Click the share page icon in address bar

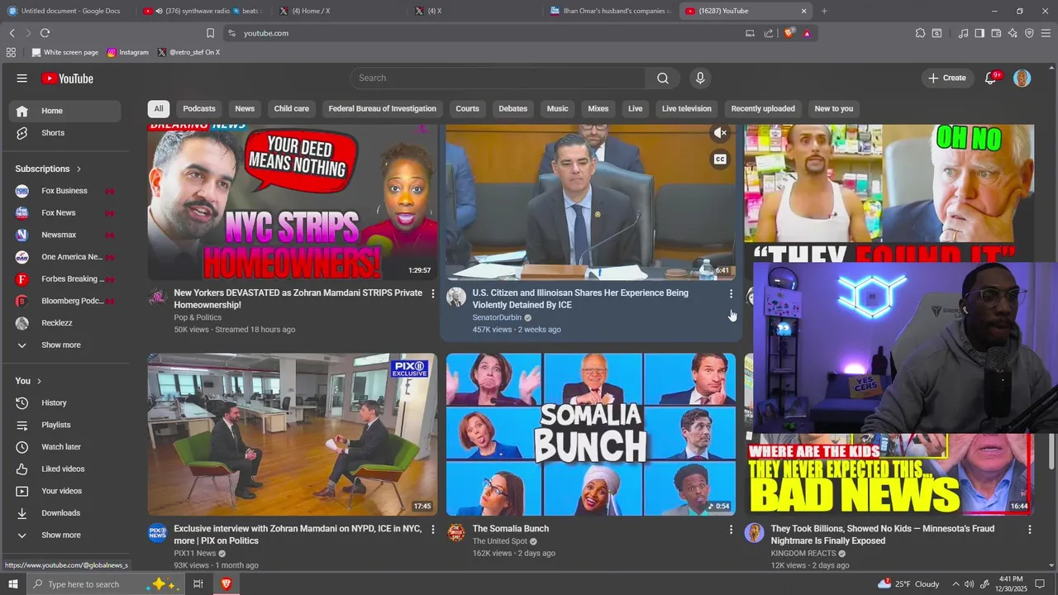pyautogui.click(x=769, y=33)
